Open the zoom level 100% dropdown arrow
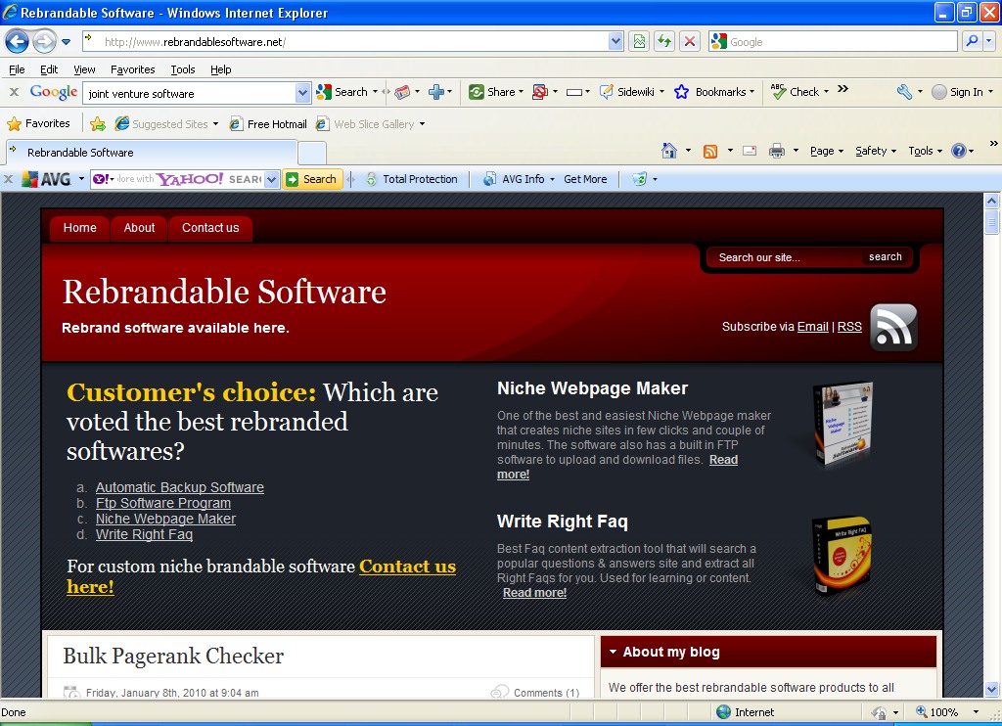The height and width of the screenshot is (726, 1002). (x=976, y=712)
